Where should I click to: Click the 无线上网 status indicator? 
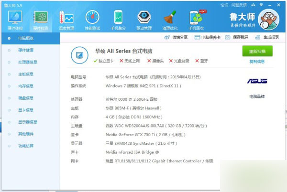[130, 61]
